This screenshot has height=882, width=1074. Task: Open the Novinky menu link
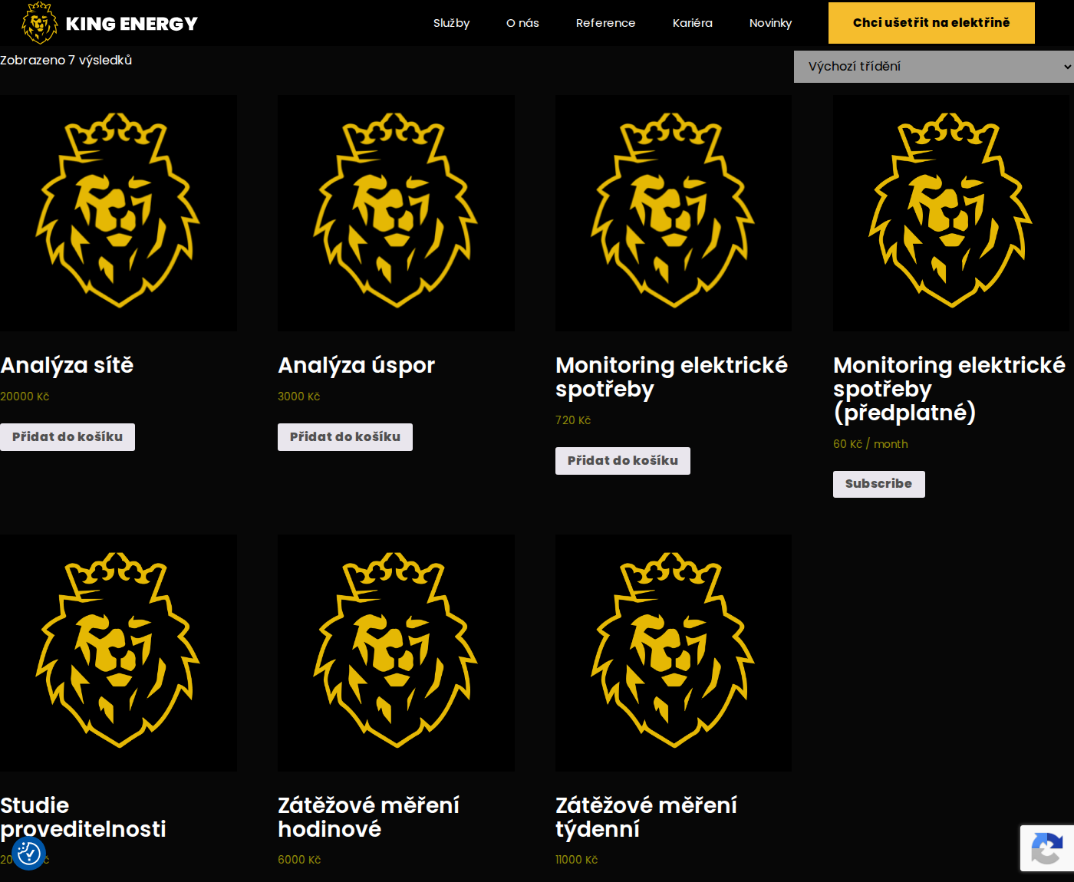click(770, 23)
